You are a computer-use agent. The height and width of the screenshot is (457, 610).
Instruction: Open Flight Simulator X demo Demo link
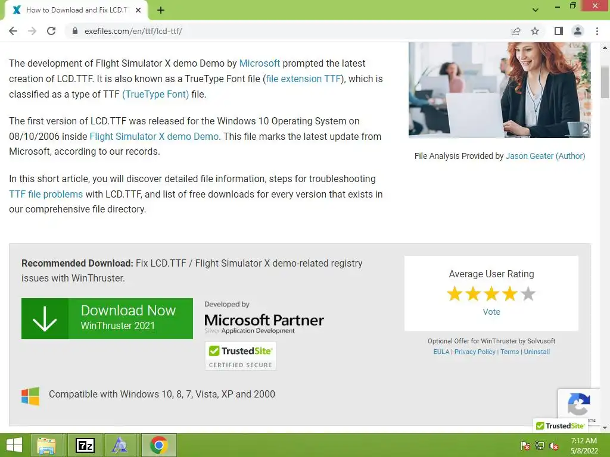click(154, 136)
